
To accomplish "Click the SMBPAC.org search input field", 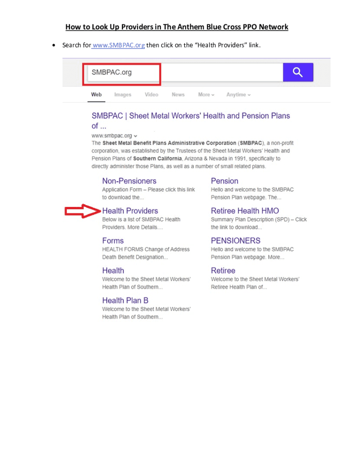I will coord(184,73).
